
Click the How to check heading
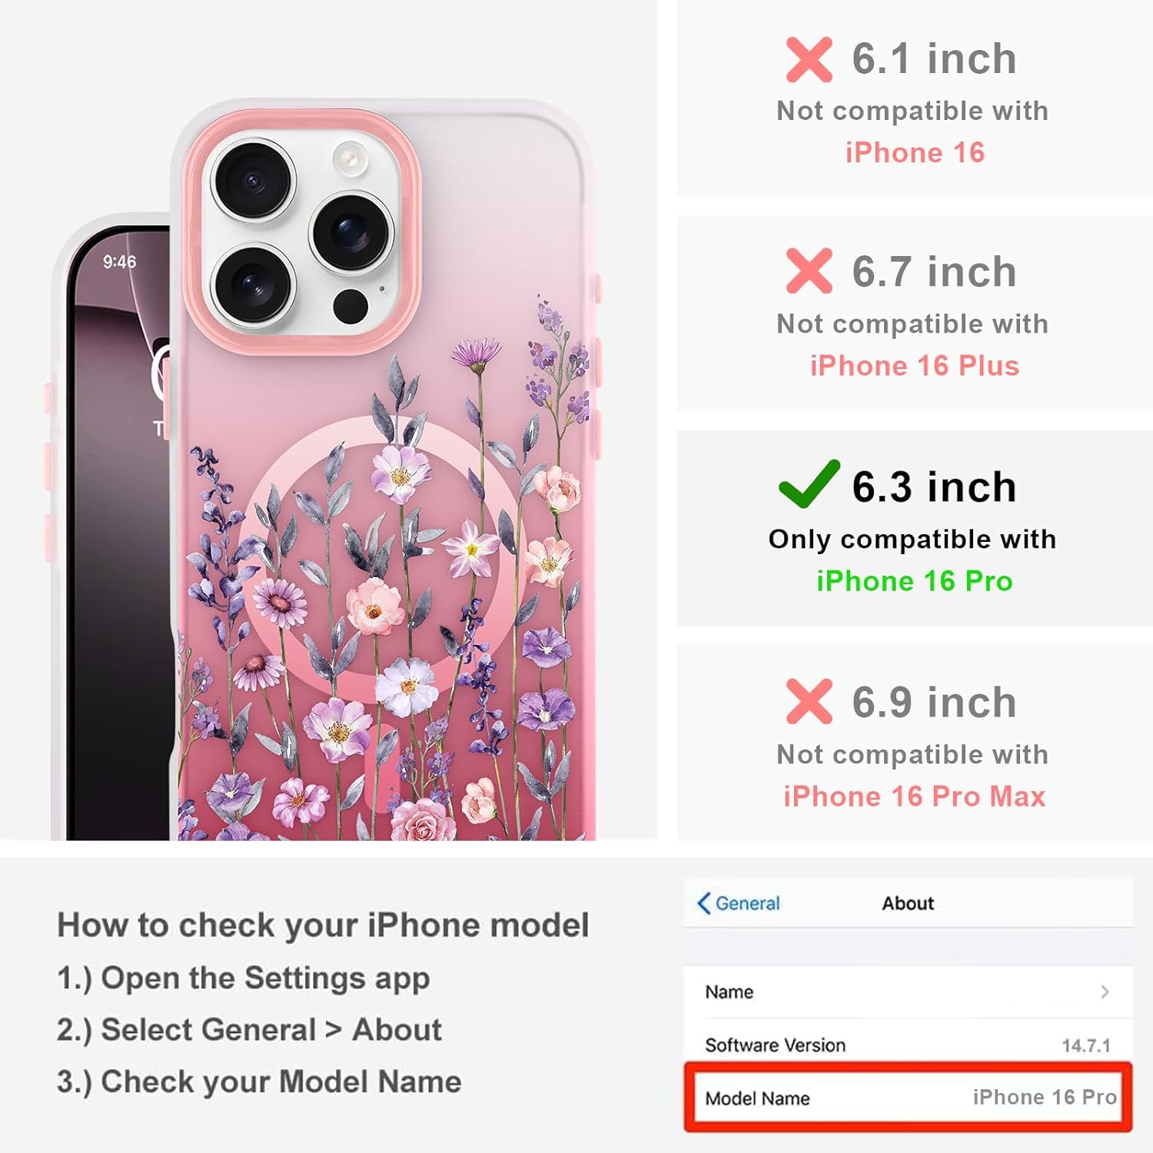point(323,925)
